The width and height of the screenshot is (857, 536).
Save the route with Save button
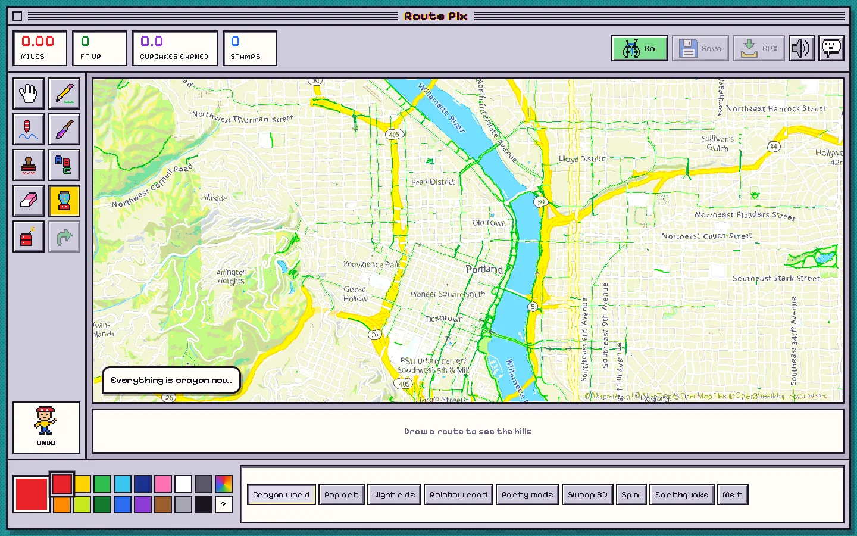click(700, 48)
